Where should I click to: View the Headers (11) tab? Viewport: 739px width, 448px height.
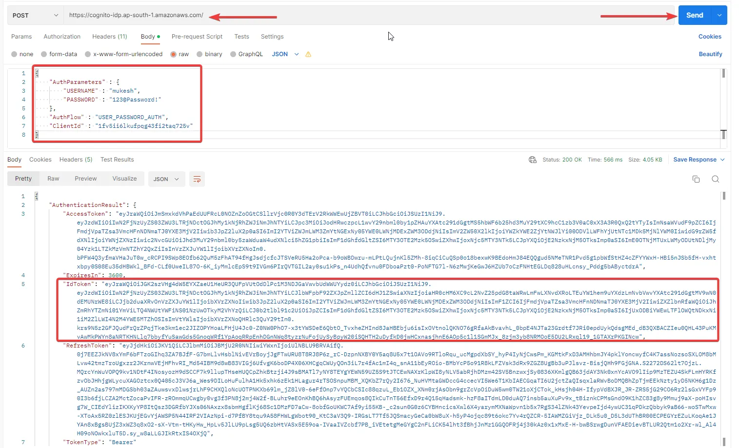point(110,37)
